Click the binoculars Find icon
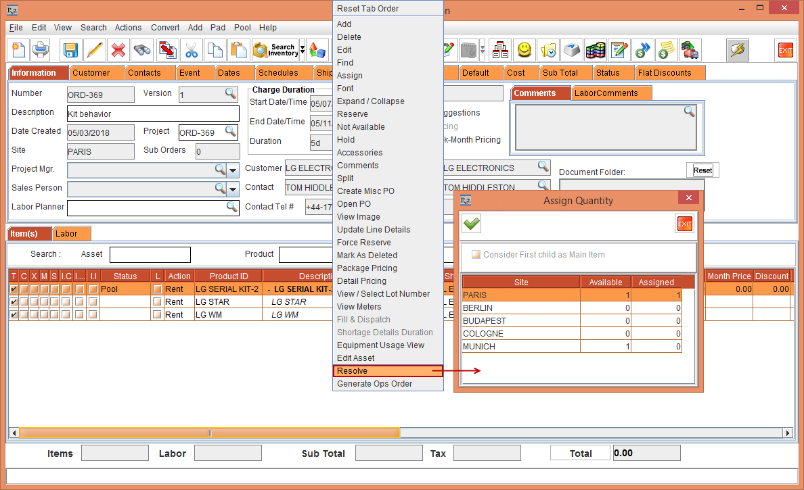804x490 pixels. (x=141, y=50)
